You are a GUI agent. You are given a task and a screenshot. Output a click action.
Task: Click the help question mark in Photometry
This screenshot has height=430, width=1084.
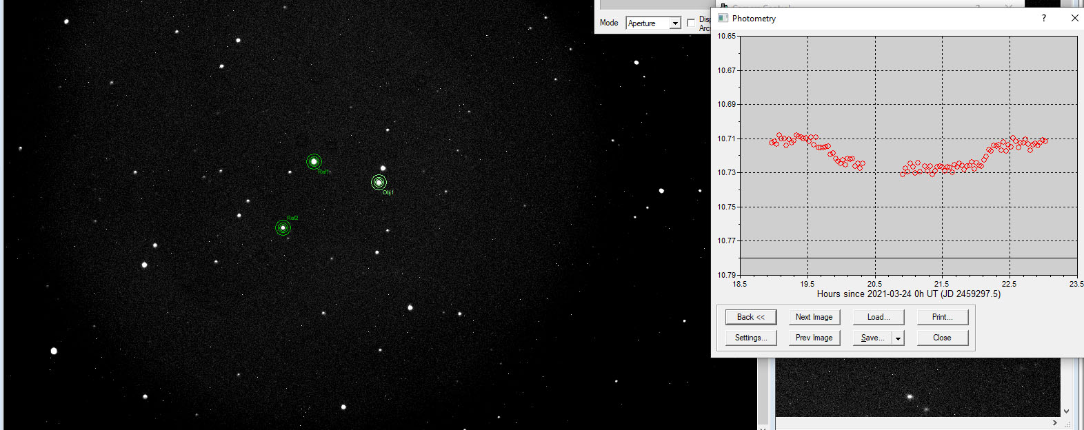pos(1043,18)
